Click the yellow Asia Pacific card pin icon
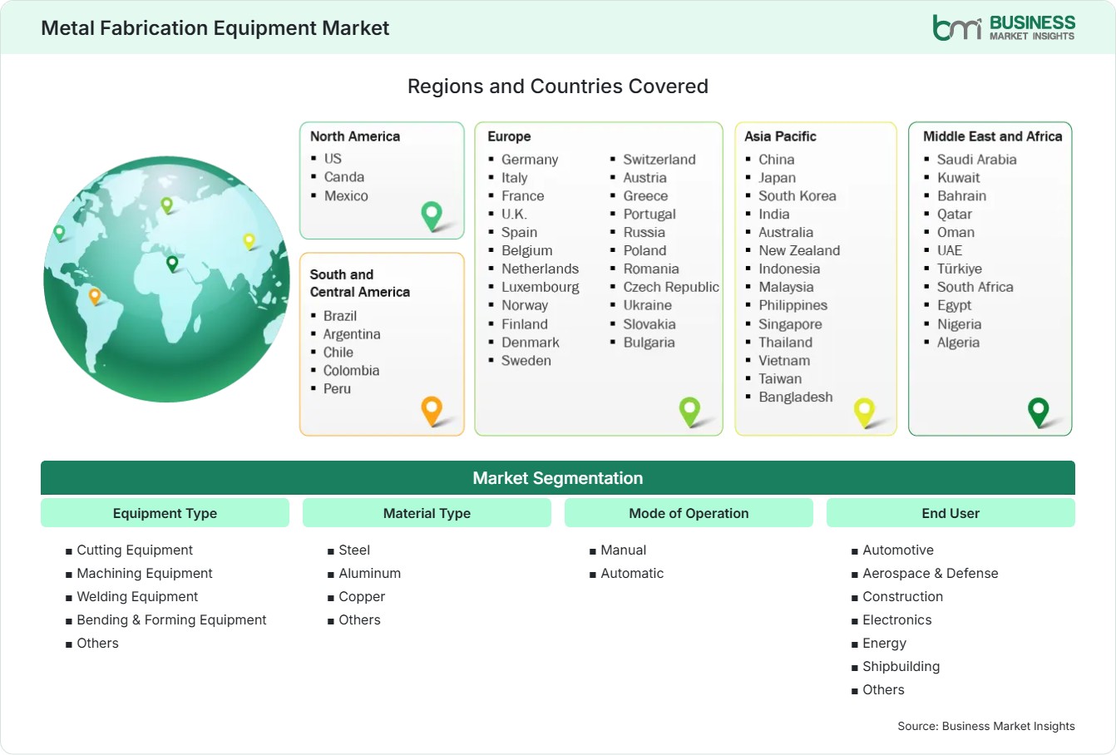Image resolution: width=1116 pixels, height=755 pixels. click(x=865, y=412)
